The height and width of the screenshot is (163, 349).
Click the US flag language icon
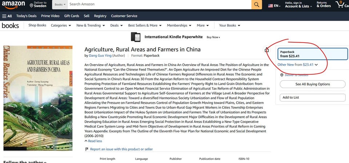click(270, 6)
